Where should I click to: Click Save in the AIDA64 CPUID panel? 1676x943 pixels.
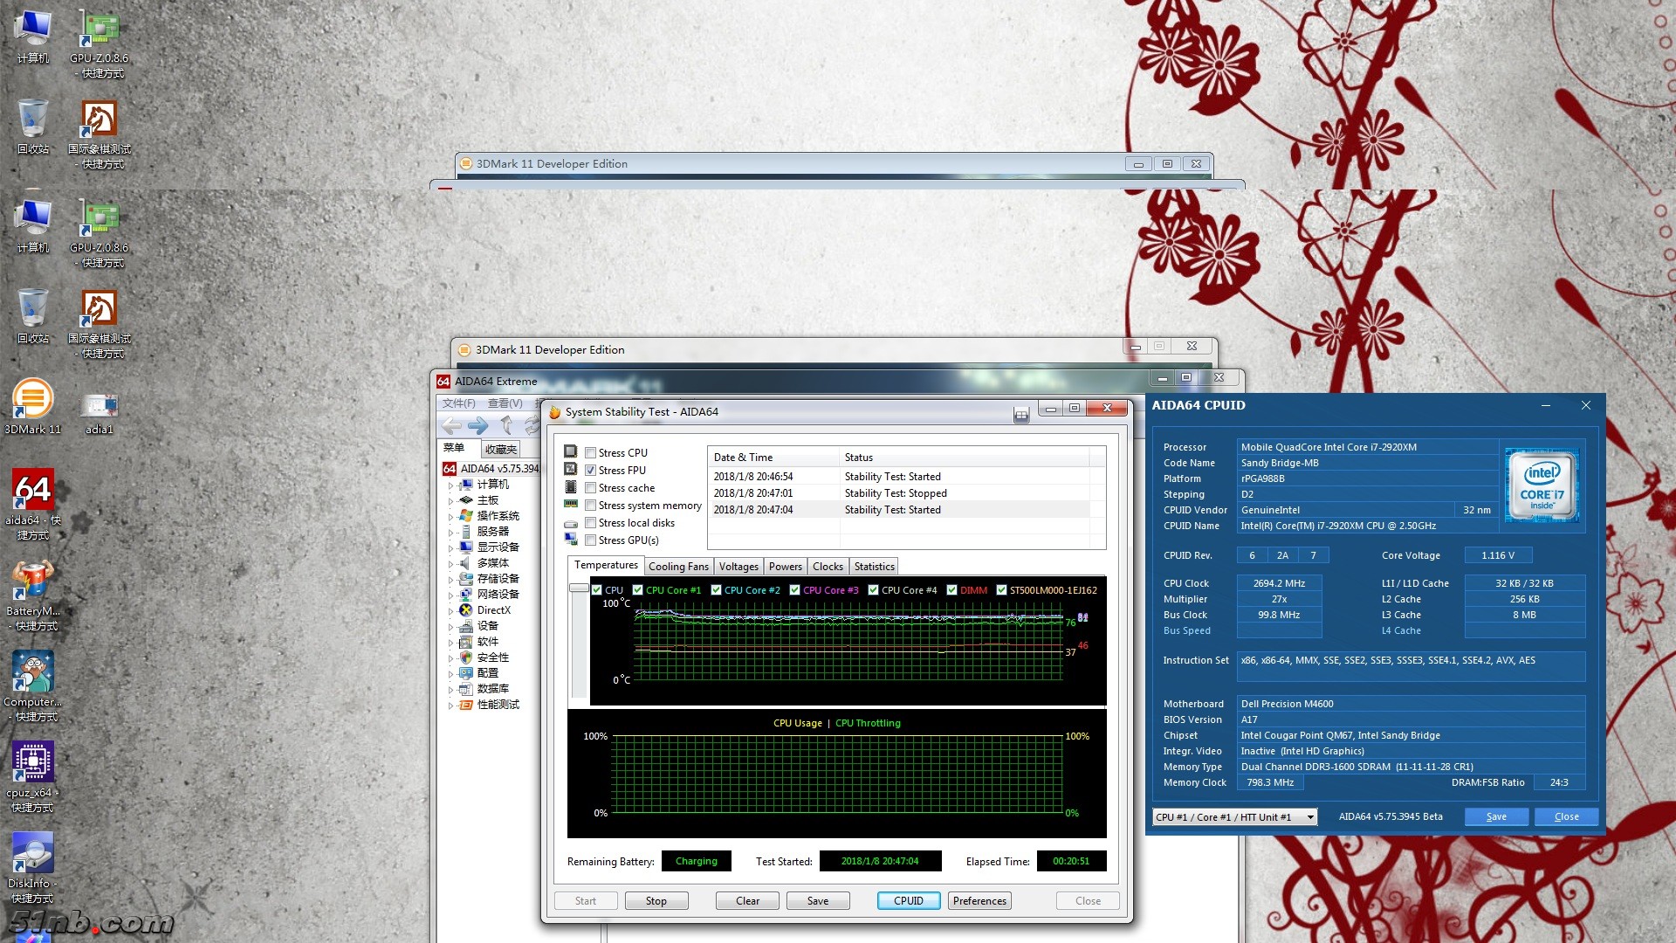1496,817
